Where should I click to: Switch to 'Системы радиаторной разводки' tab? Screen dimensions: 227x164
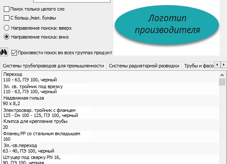[144, 66]
